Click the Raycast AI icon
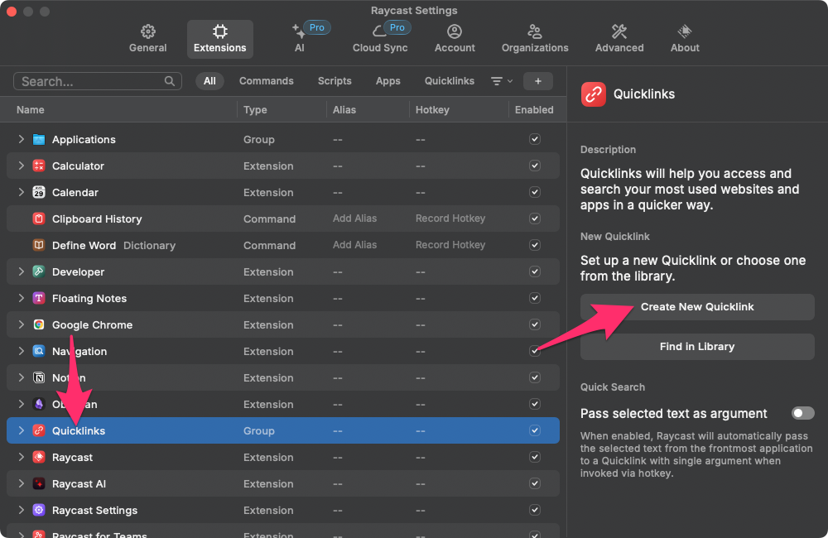The height and width of the screenshot is (538, 828). (x=39, y=483)
